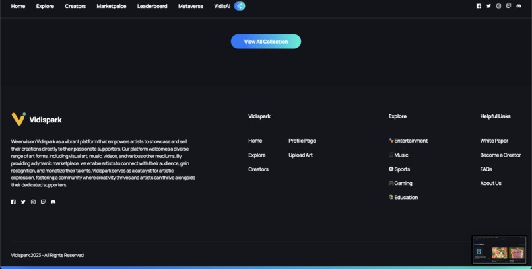
Task: Open Twitch icon below the footer description
Action: click(43, 202)
